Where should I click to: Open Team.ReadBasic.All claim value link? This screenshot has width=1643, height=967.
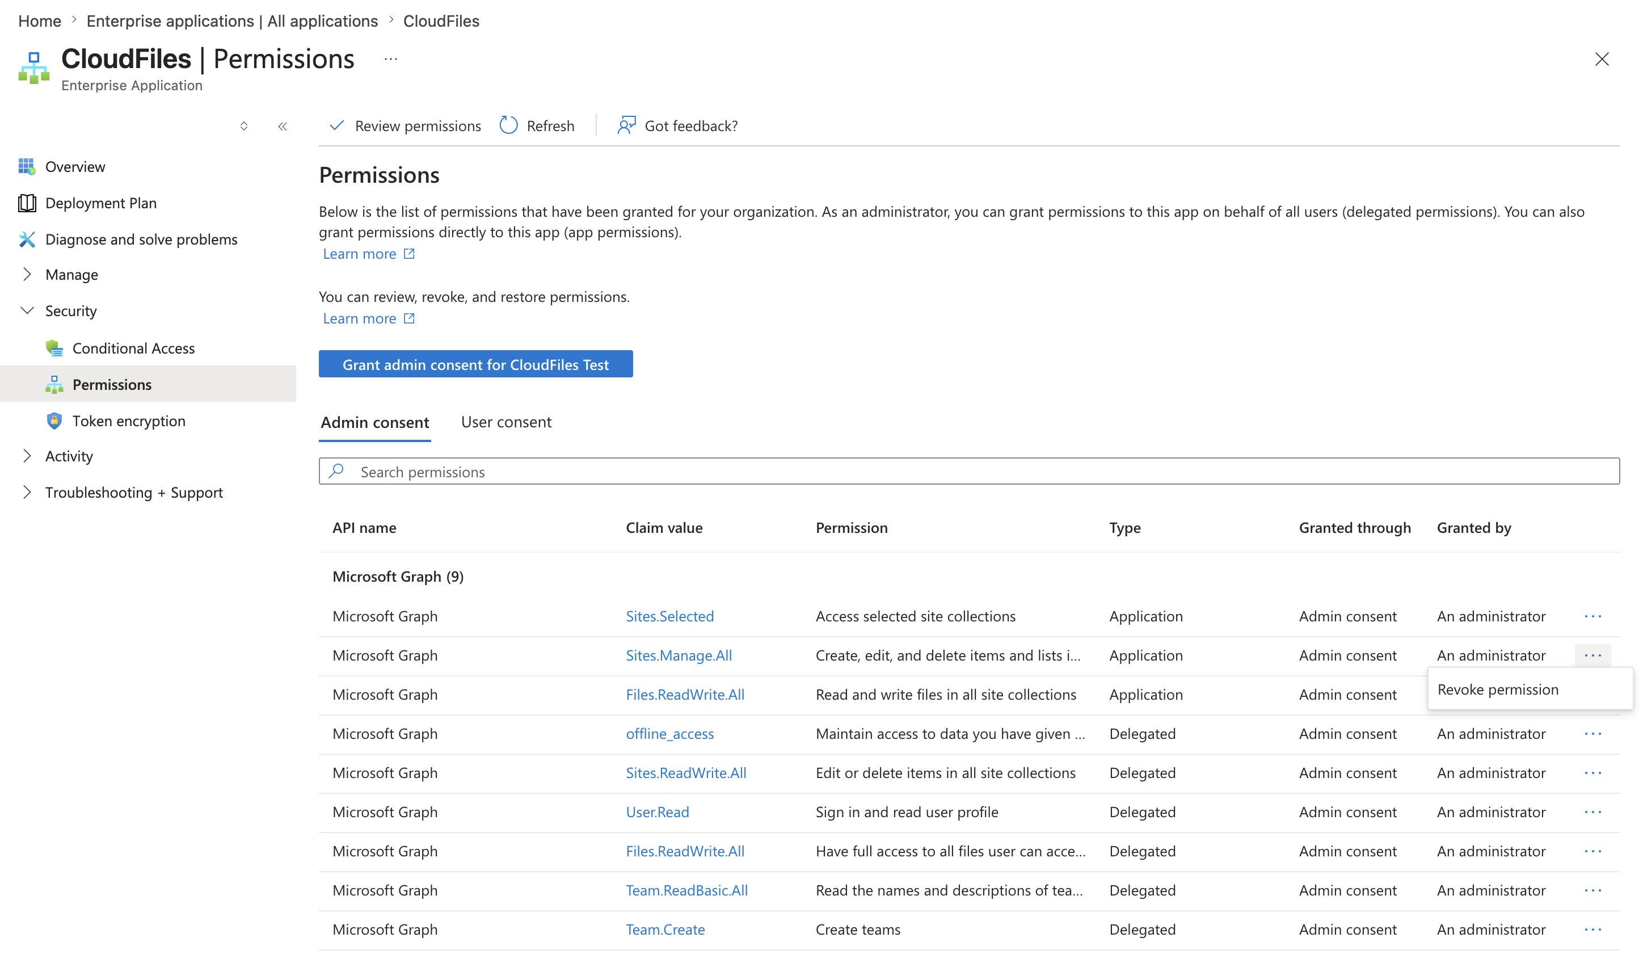point(686,890)
